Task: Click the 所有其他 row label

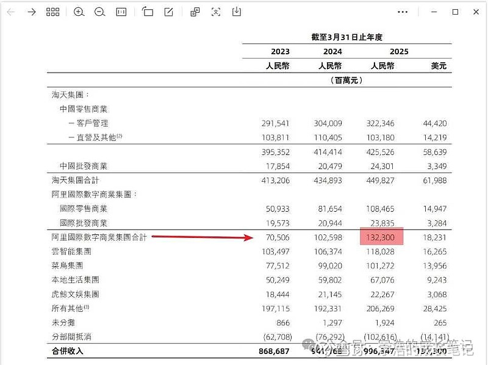Action: click(x=70, y=308)
